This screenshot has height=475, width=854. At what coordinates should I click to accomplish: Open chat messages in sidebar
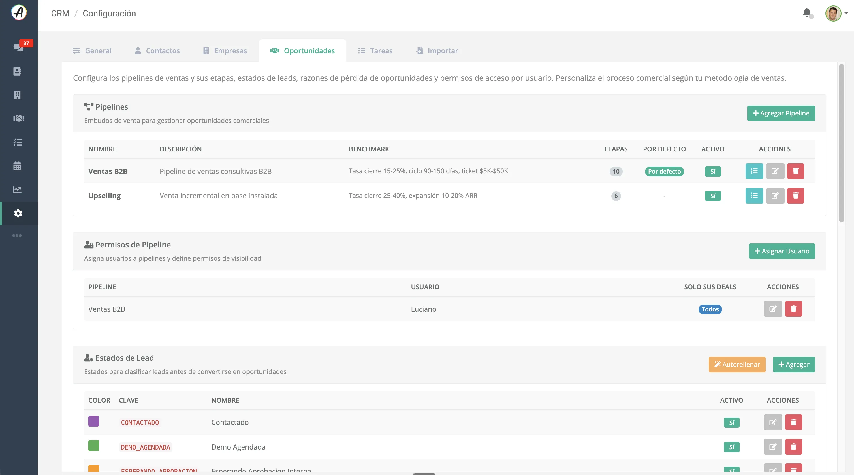pyautogui.click(x=18, y=47)
